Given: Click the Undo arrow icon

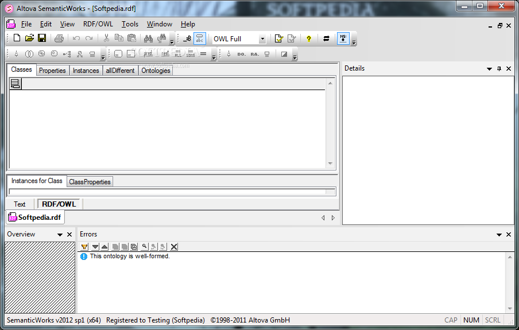Looking at the screenshot, I should click(x=76, y=38).
